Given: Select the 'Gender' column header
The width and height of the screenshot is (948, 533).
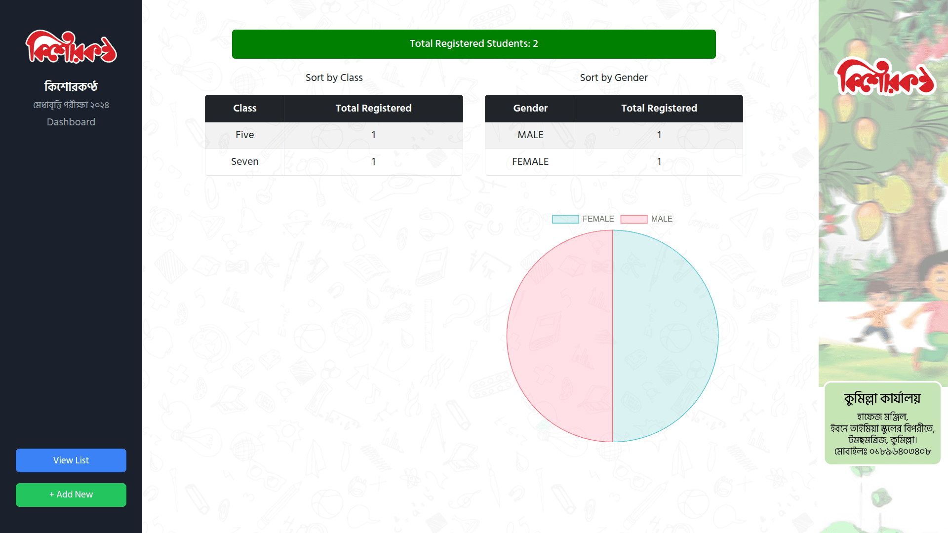Looking at the screenshot, I should pyautogui.click(x=530, y=109).
